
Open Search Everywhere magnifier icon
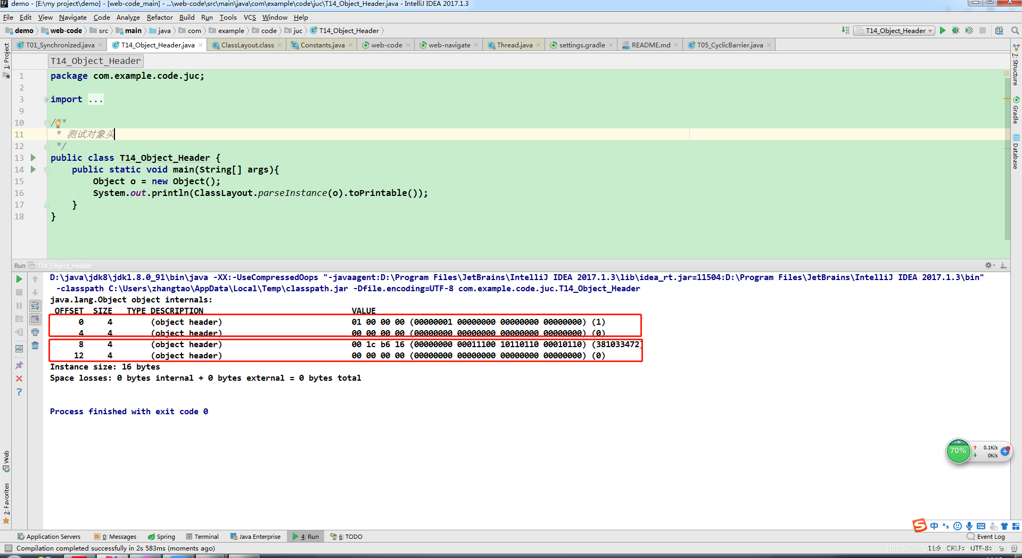coord(1015,31)
